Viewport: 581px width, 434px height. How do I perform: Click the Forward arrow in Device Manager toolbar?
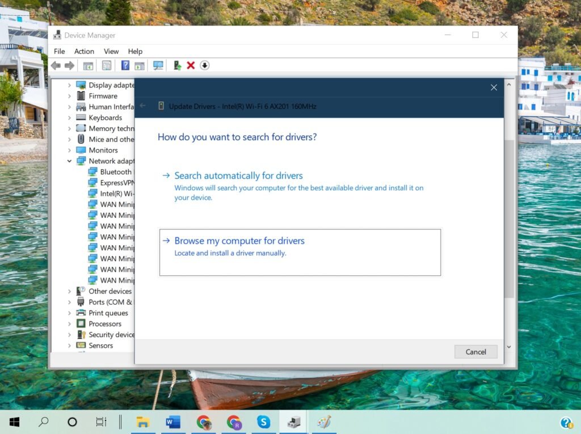coord(69,66)
